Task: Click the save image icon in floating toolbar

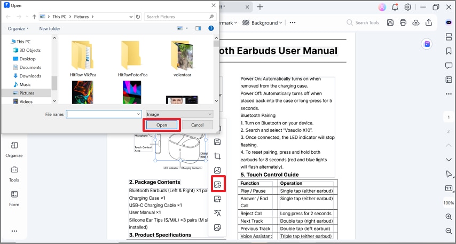Action: point(217,141)
